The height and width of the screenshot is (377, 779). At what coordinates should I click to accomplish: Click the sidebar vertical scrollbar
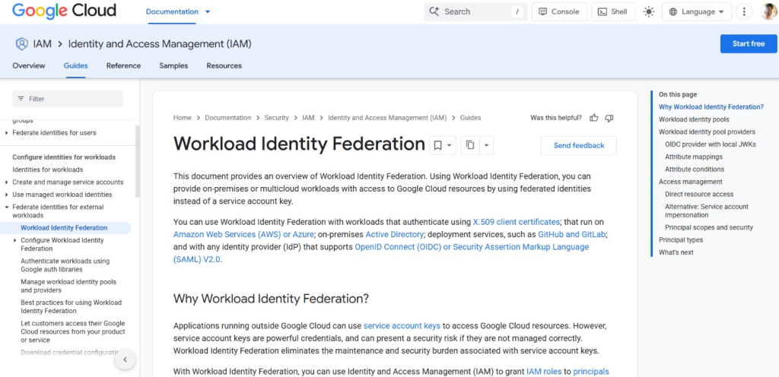coord(138,161)
